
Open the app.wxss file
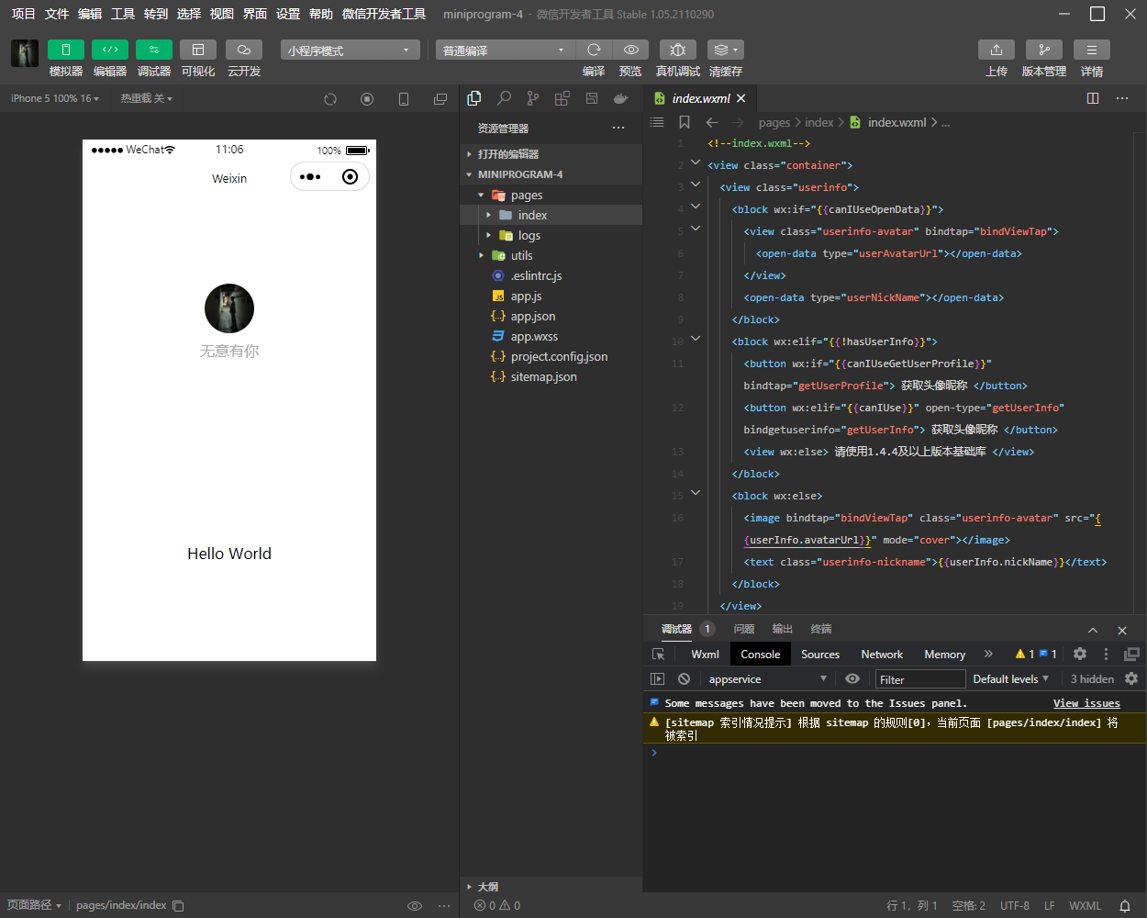click(x=551, y=336)
